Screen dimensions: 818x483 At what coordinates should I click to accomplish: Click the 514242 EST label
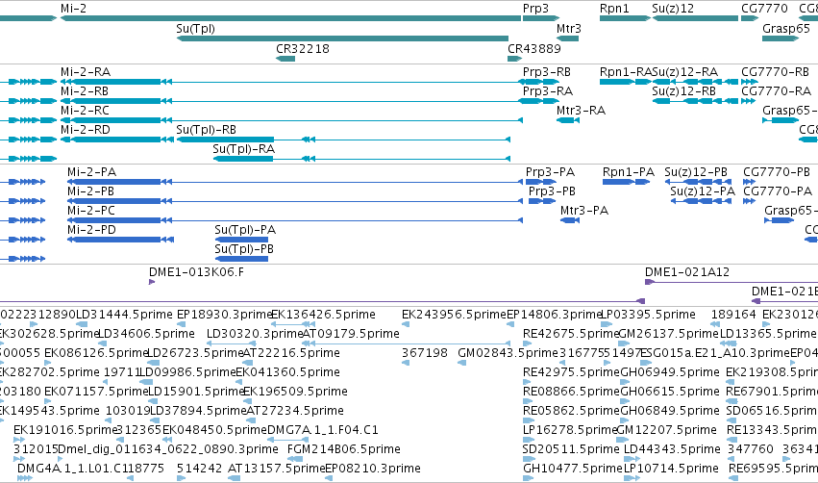pyautogui.click(x=199, y=469)
